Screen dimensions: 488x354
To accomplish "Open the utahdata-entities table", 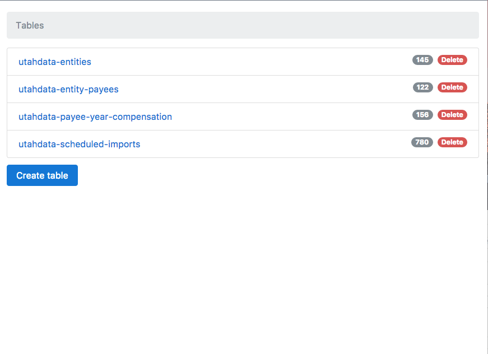I will tap(54, 62).
